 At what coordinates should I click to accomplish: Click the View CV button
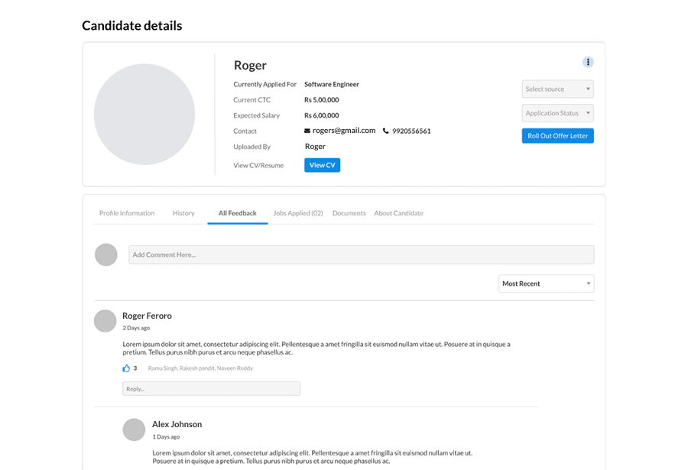pos(322,165)
